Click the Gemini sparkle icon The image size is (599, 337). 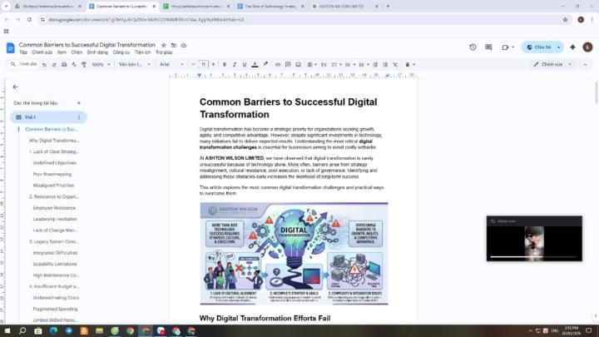pos(572,47)
